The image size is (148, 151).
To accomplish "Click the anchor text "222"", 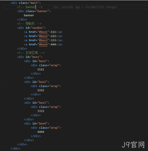I will [53, 36].
